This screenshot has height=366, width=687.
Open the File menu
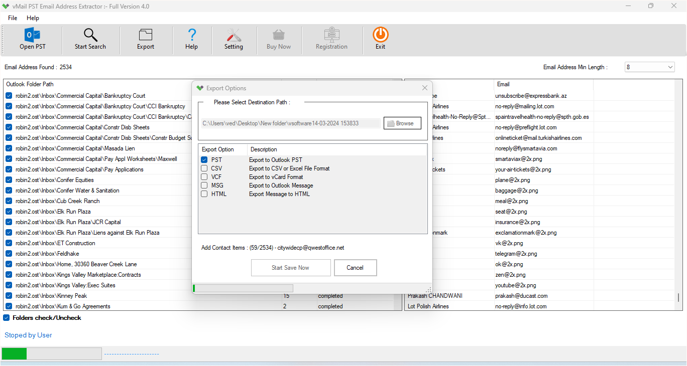13,18
